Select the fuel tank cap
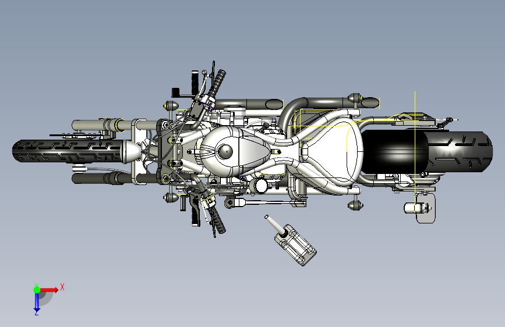This screenshot has width=505, height=327. [x=225, y=151]
